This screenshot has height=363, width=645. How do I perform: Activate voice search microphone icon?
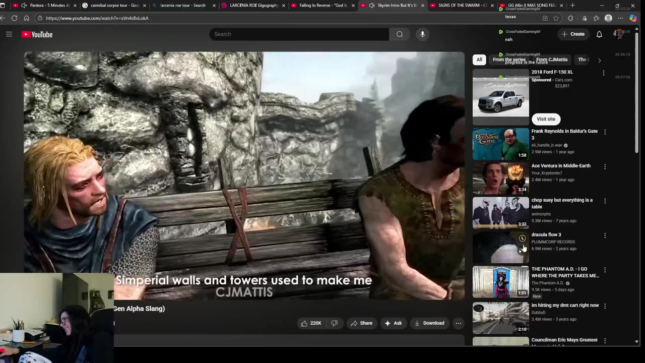[422, 34]
